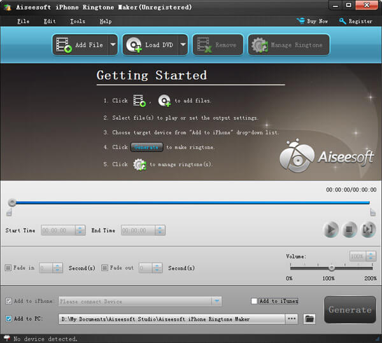Click the No device detected status icon

click(7, 338)
